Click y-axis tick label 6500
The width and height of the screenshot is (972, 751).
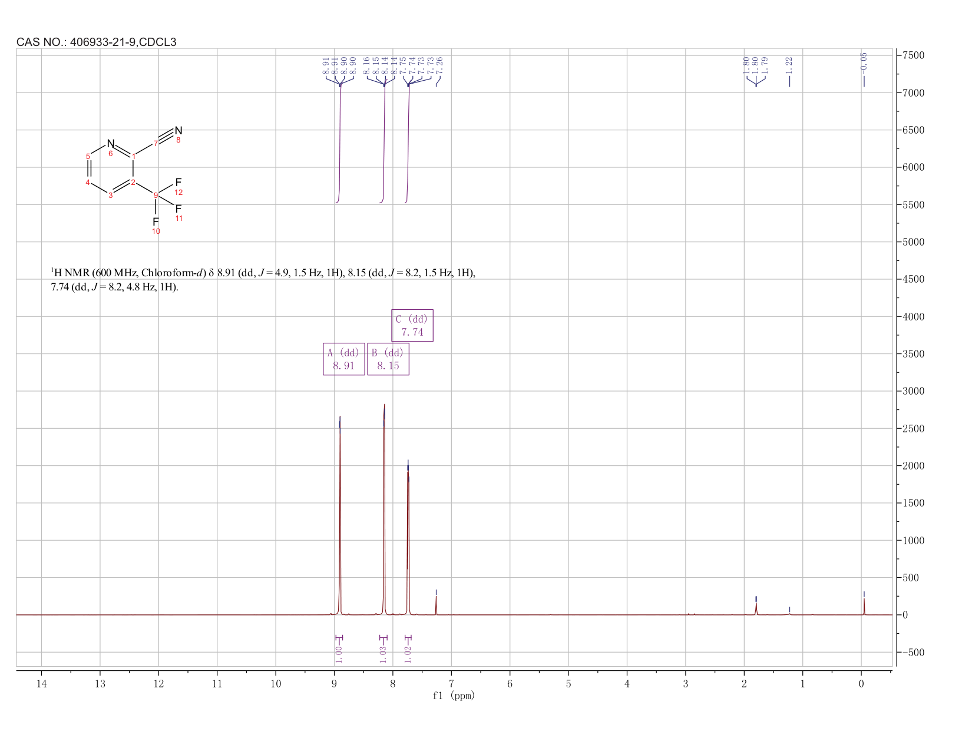click(x=913, y=130)
